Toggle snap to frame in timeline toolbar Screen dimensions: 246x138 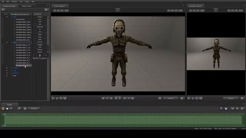[226, 108]
